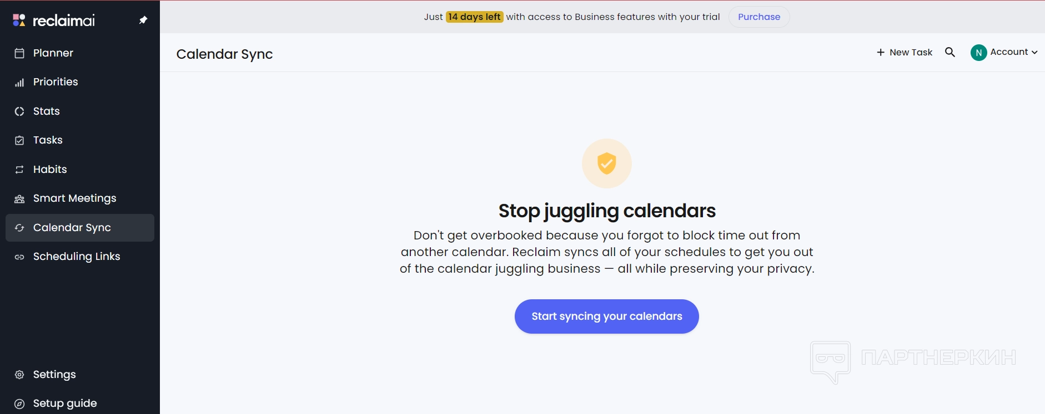Screen dimensions: 1045x414
Task: Click the Purchase button in the banner
Action: click(759, 17)
